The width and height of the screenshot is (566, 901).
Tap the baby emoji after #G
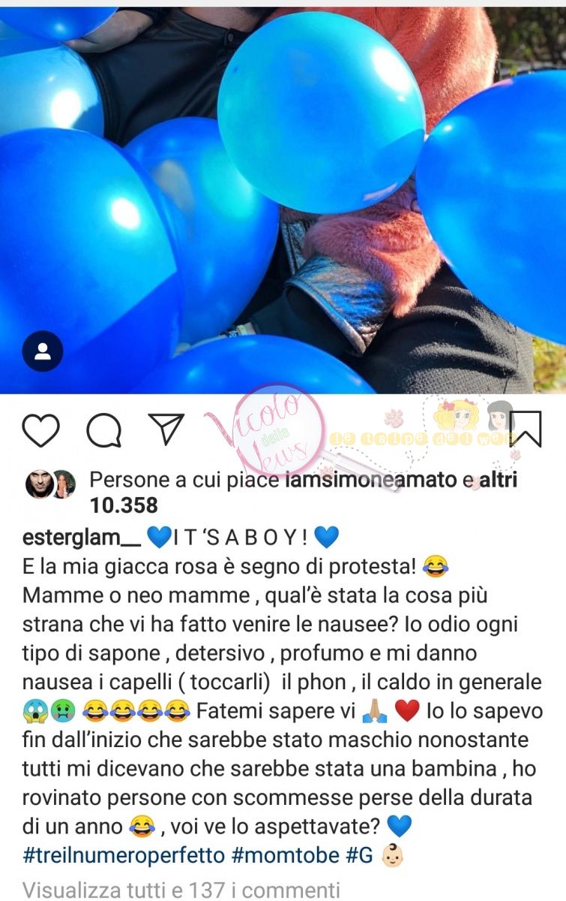392,856
